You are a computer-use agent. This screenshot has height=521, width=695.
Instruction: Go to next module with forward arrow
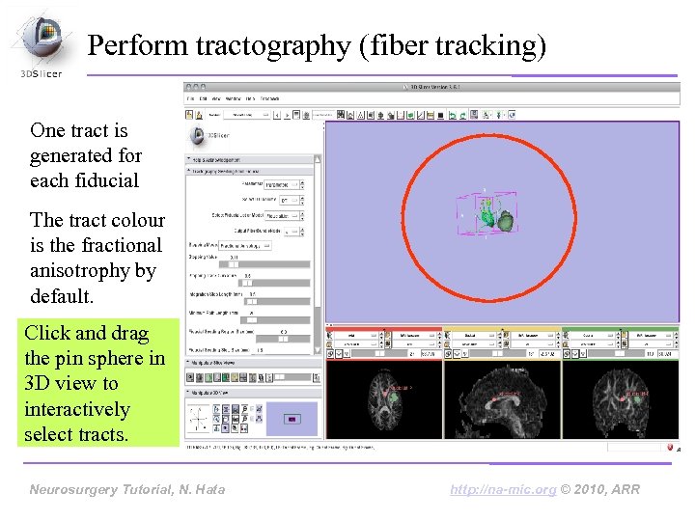point(287,115)
